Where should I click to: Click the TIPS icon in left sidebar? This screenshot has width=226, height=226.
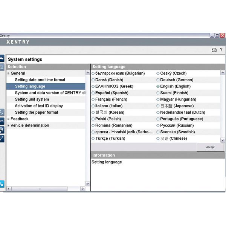pyautogui.click(x=2, y=121)
